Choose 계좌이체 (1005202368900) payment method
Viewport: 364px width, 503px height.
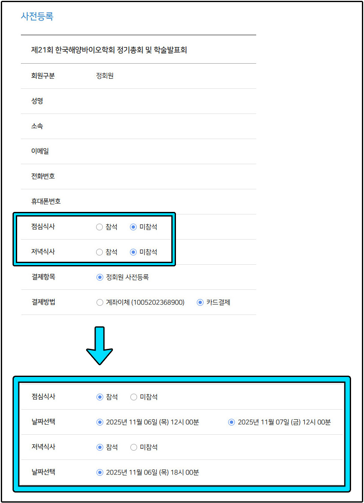point(99,302)
